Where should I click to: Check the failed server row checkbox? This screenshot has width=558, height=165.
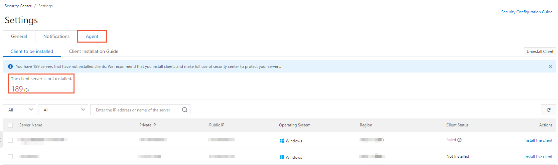pos(10,140)
